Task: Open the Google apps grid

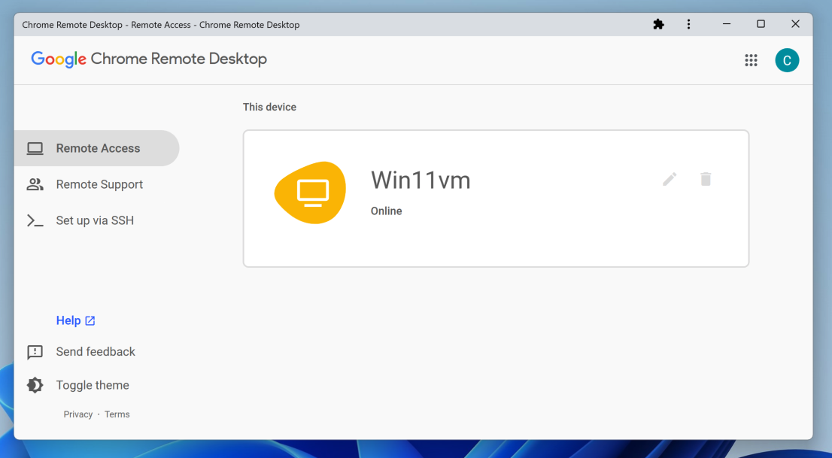Action: (x=751, y=60)
